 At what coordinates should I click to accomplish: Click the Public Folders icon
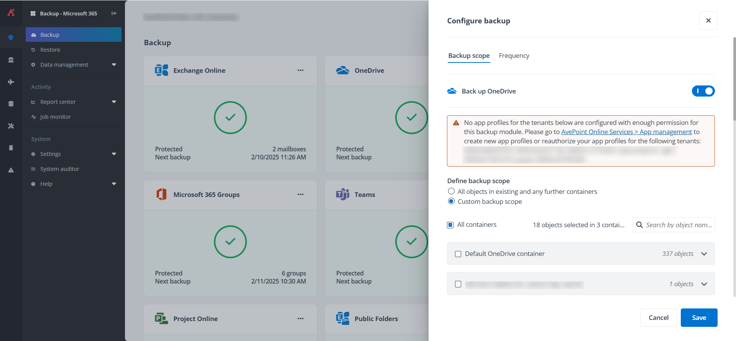(343, 319)
